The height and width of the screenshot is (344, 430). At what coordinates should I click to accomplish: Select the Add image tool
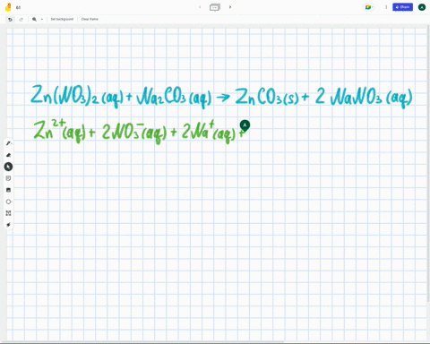click(x=8, y=190)
